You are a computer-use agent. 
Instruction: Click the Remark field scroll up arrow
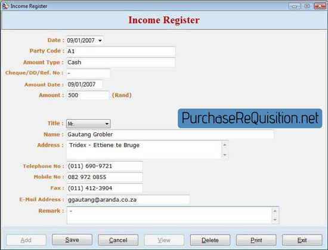[275, 211]
